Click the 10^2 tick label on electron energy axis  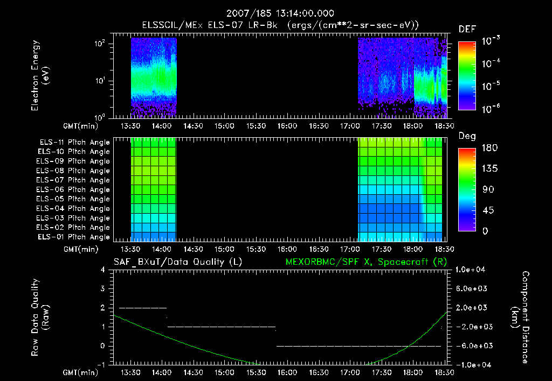coord(100,44)
